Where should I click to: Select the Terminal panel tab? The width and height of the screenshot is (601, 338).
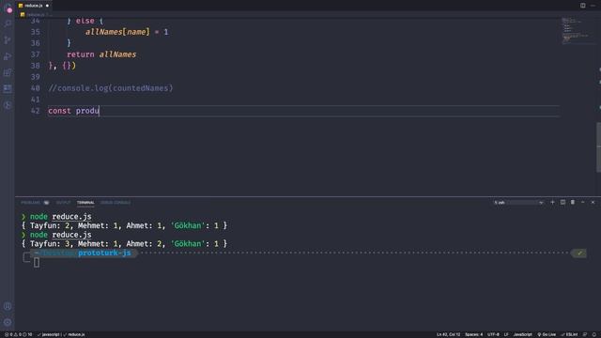click(85, 203)
